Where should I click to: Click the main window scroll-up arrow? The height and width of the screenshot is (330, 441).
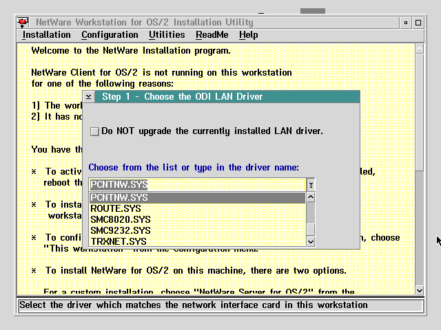(x=420, y=49)
